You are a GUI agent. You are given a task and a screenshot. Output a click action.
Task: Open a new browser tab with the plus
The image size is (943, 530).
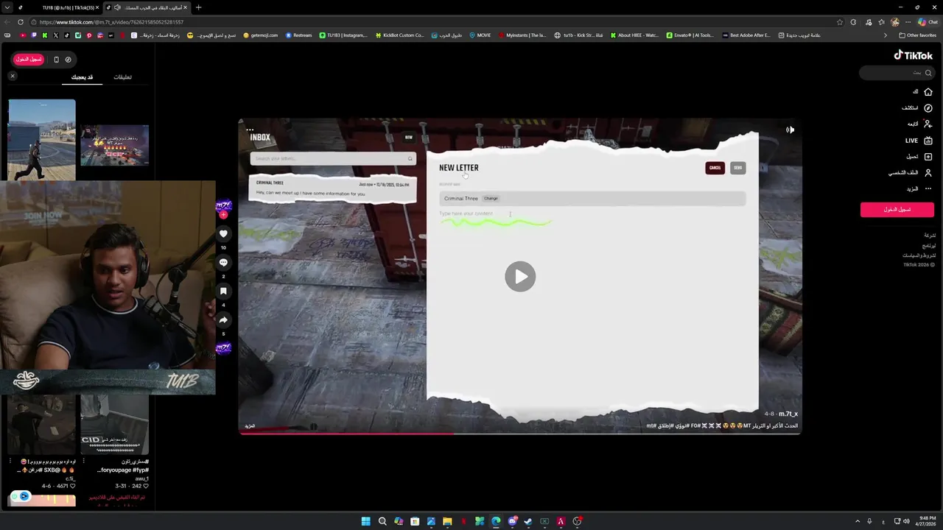coord(198,7)
